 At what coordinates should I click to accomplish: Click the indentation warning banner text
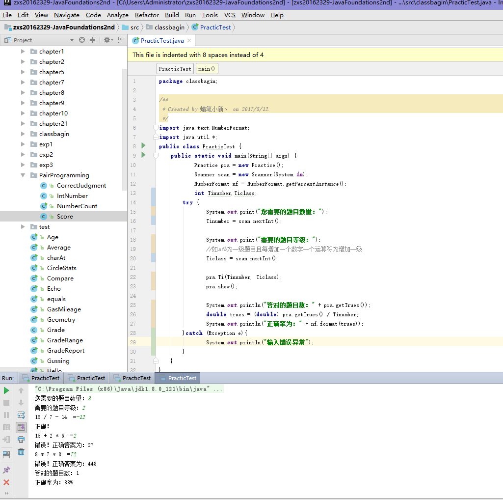tap(198, 55)
